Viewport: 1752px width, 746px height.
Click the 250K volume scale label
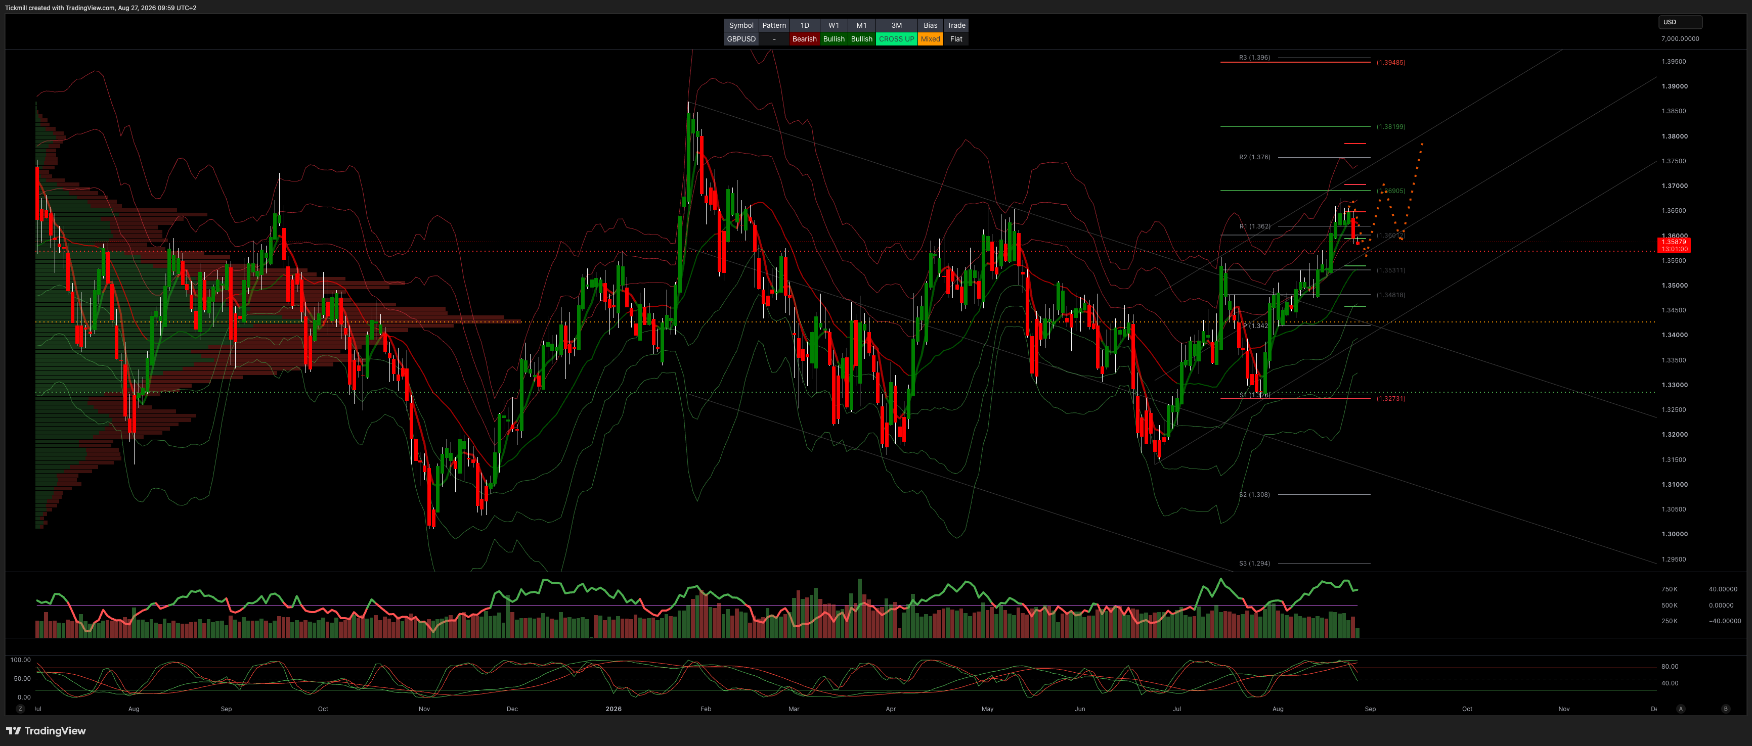click(x=1669, y=621)
